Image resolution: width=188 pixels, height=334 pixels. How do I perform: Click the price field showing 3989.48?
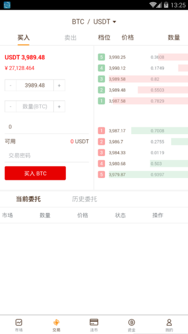coord(35,86)
